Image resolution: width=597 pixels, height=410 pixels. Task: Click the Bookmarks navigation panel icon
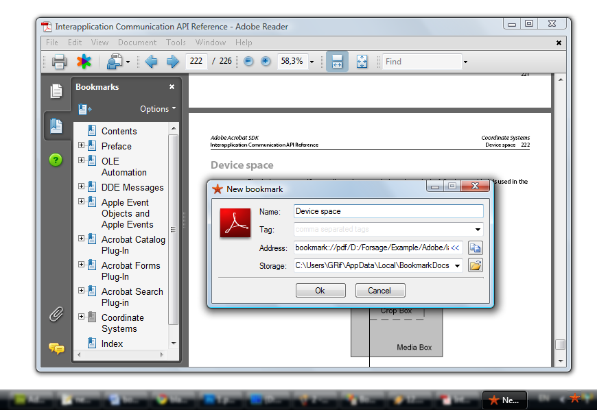(x=56, y=125)
